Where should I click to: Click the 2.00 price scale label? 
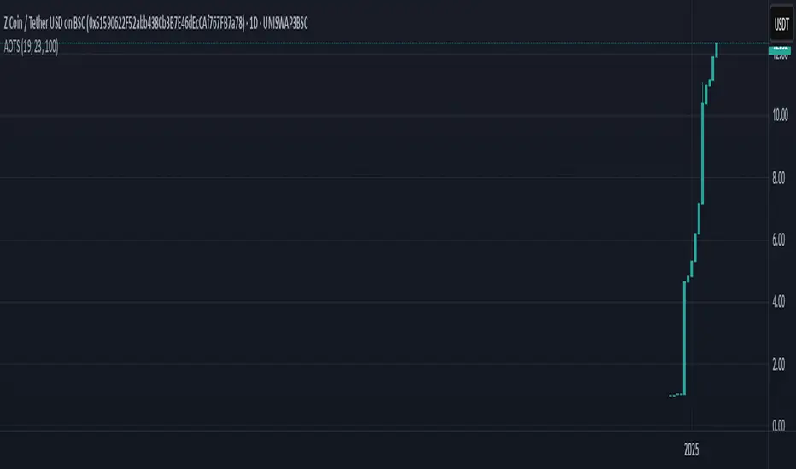(779, 364)
